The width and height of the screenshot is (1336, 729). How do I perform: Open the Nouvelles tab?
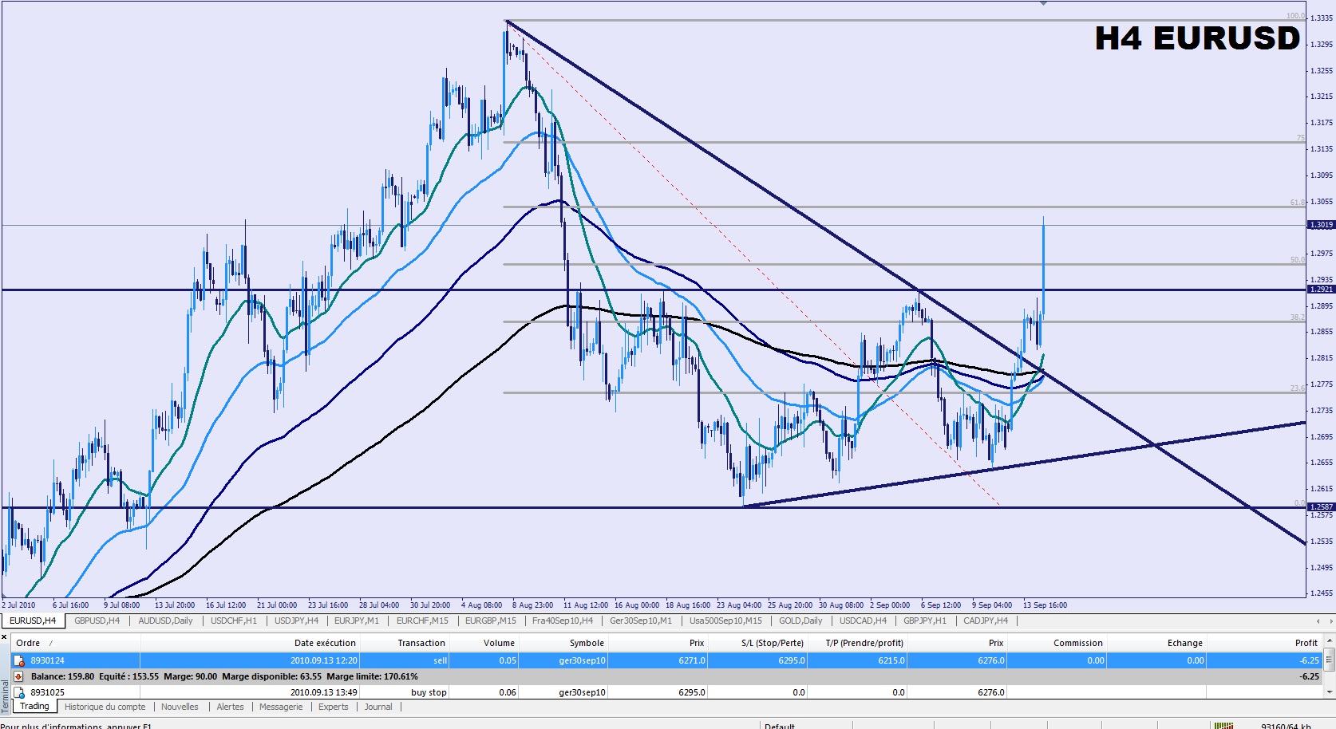[x=180, y=707]
